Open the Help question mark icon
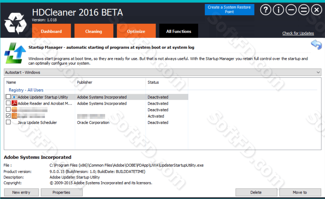325x199 pixels. (x=266, y=10)
